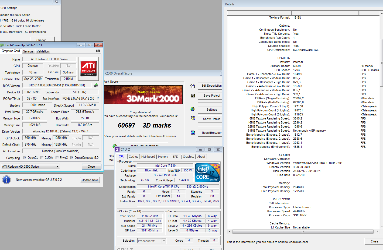Click the Update Now button in GPU-Z
The width and height of the screenshot is (383, 250).
point(90,180)
